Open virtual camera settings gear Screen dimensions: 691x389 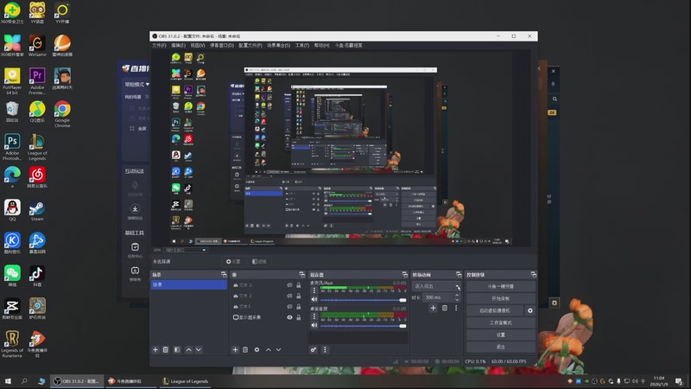530,310
